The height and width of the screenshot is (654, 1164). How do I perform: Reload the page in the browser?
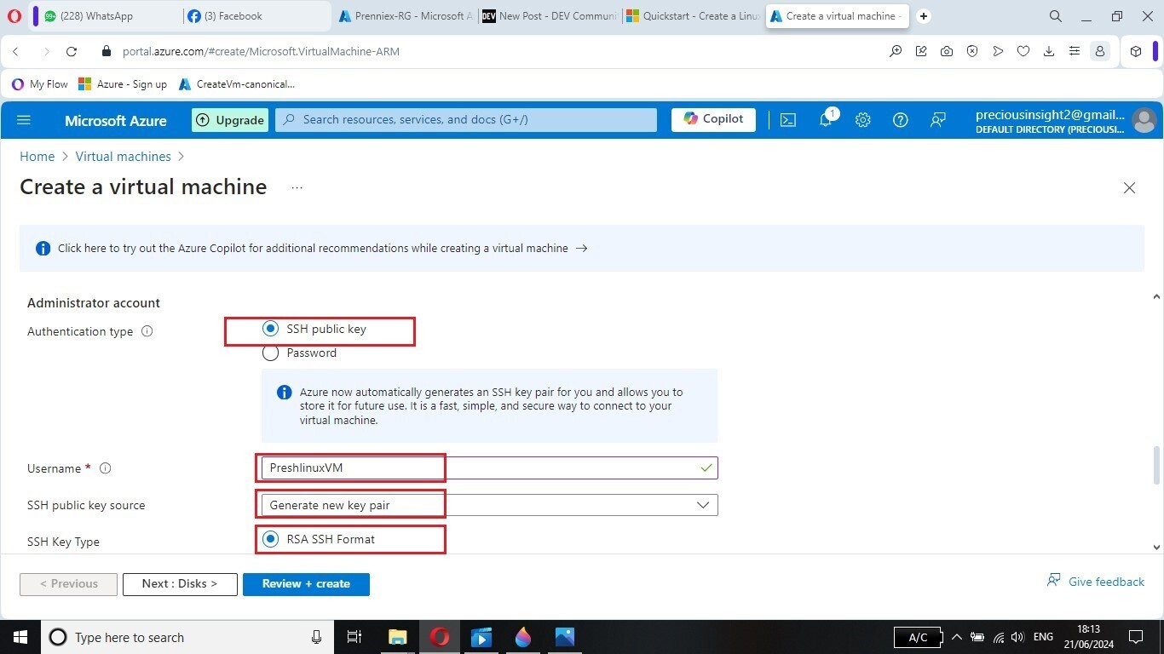(x=72, y=51)
